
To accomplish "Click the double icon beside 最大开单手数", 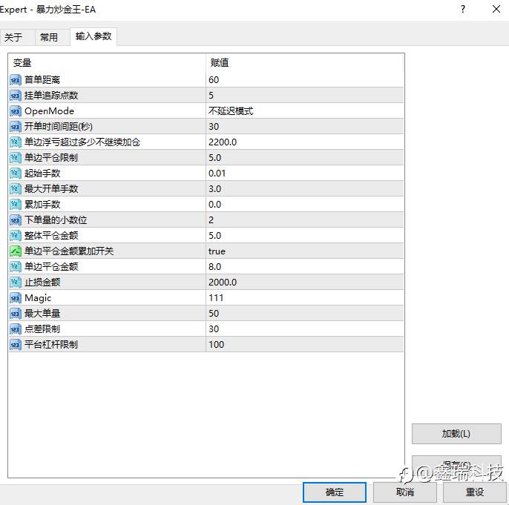I will point(16,189).
